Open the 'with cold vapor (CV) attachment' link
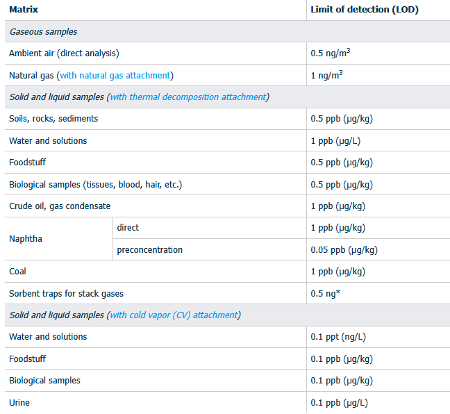The image size is (450, 414). click(x=174, y=315)
